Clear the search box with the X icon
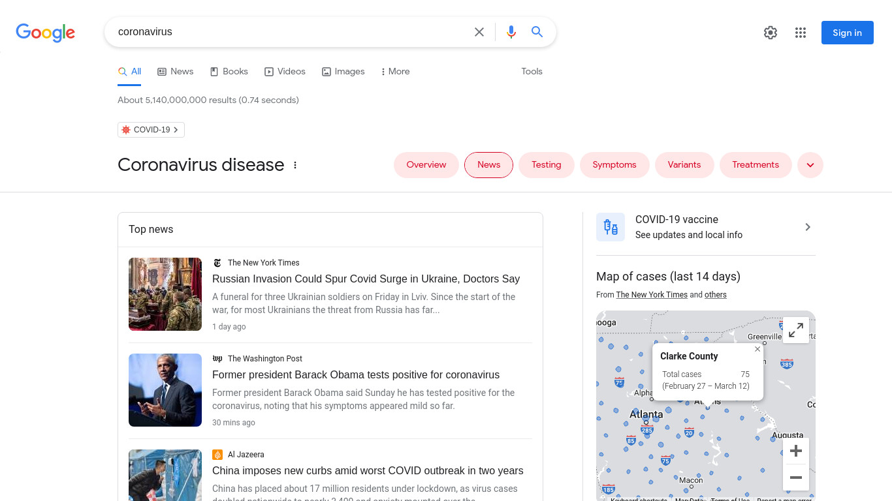 point(479,32)
